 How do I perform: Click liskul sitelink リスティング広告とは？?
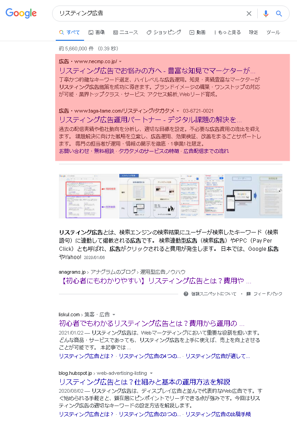[x=86, y=356]
